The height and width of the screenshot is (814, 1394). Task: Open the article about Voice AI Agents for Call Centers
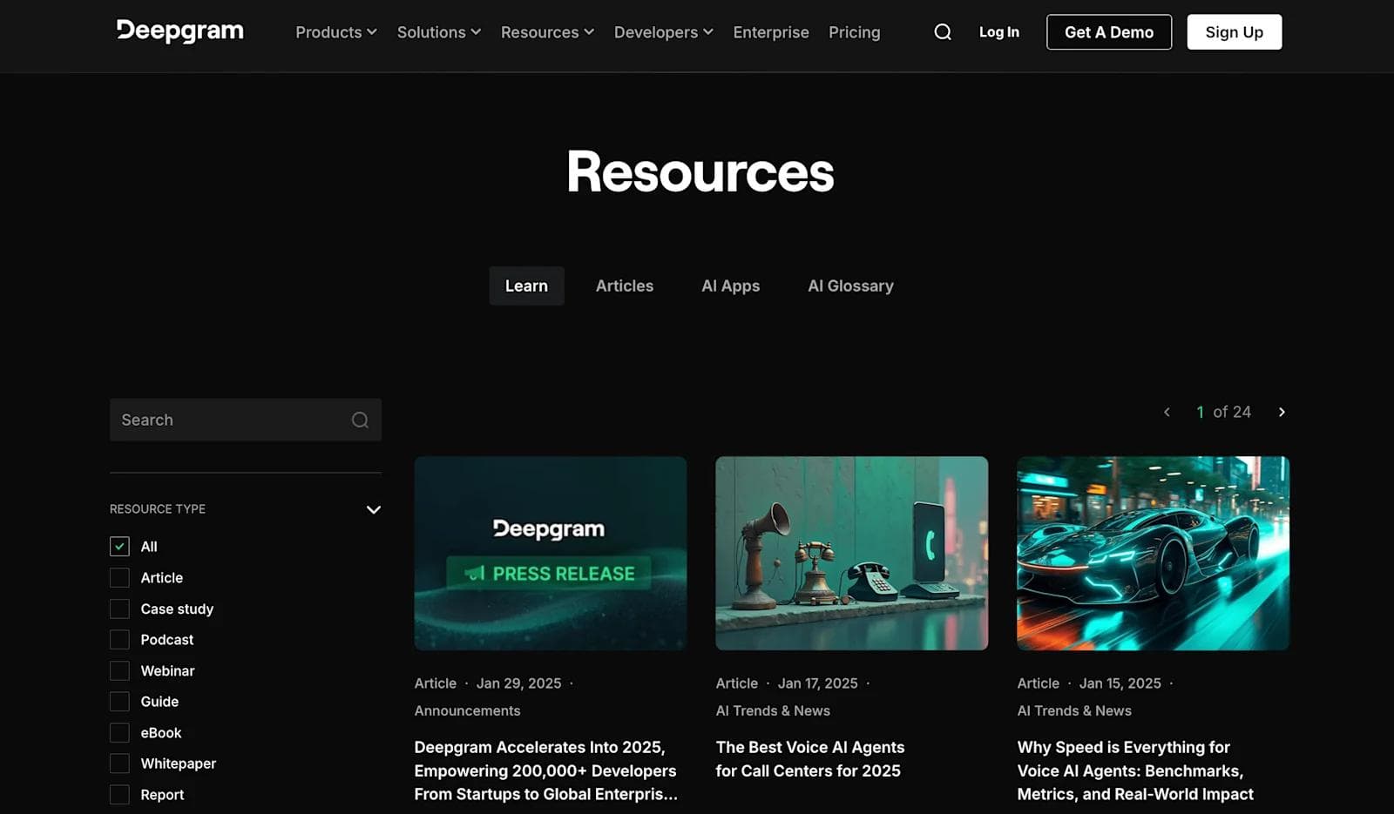(809, 758)
